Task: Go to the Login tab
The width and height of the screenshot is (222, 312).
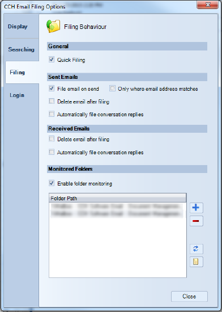Action: [x=22, y=95]
